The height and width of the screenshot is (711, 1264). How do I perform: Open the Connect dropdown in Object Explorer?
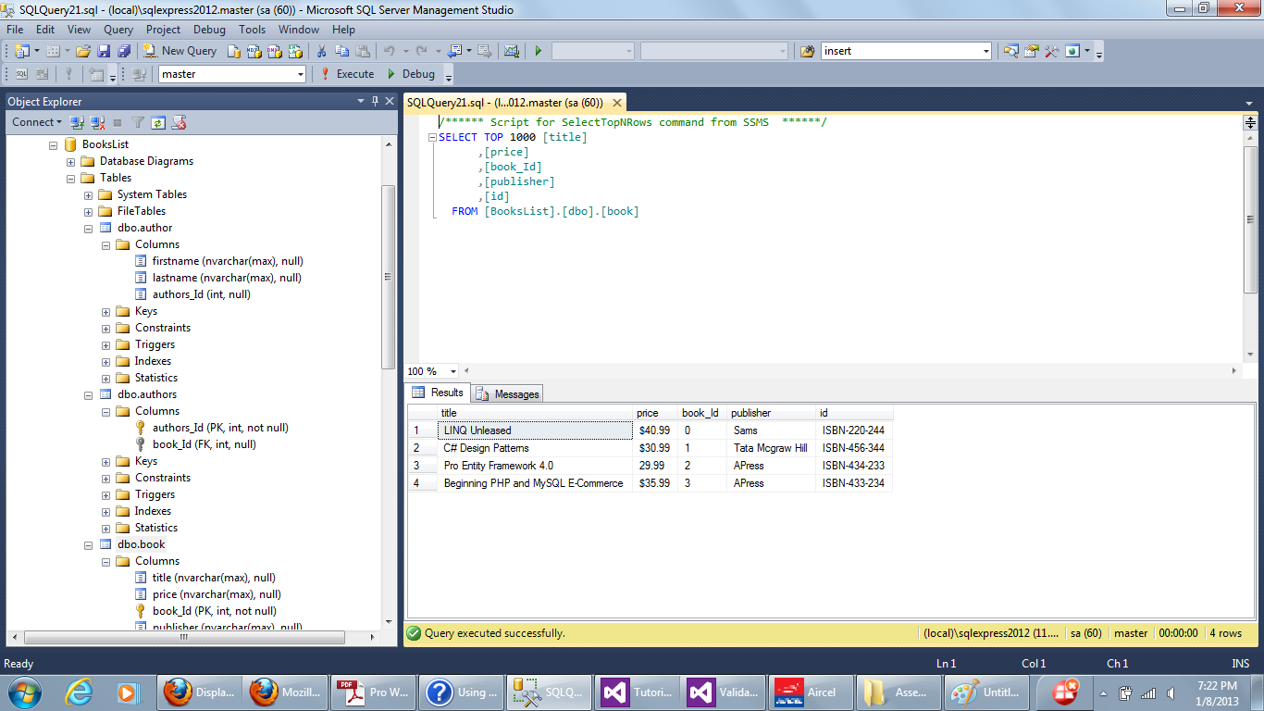[x=37, y=122]
